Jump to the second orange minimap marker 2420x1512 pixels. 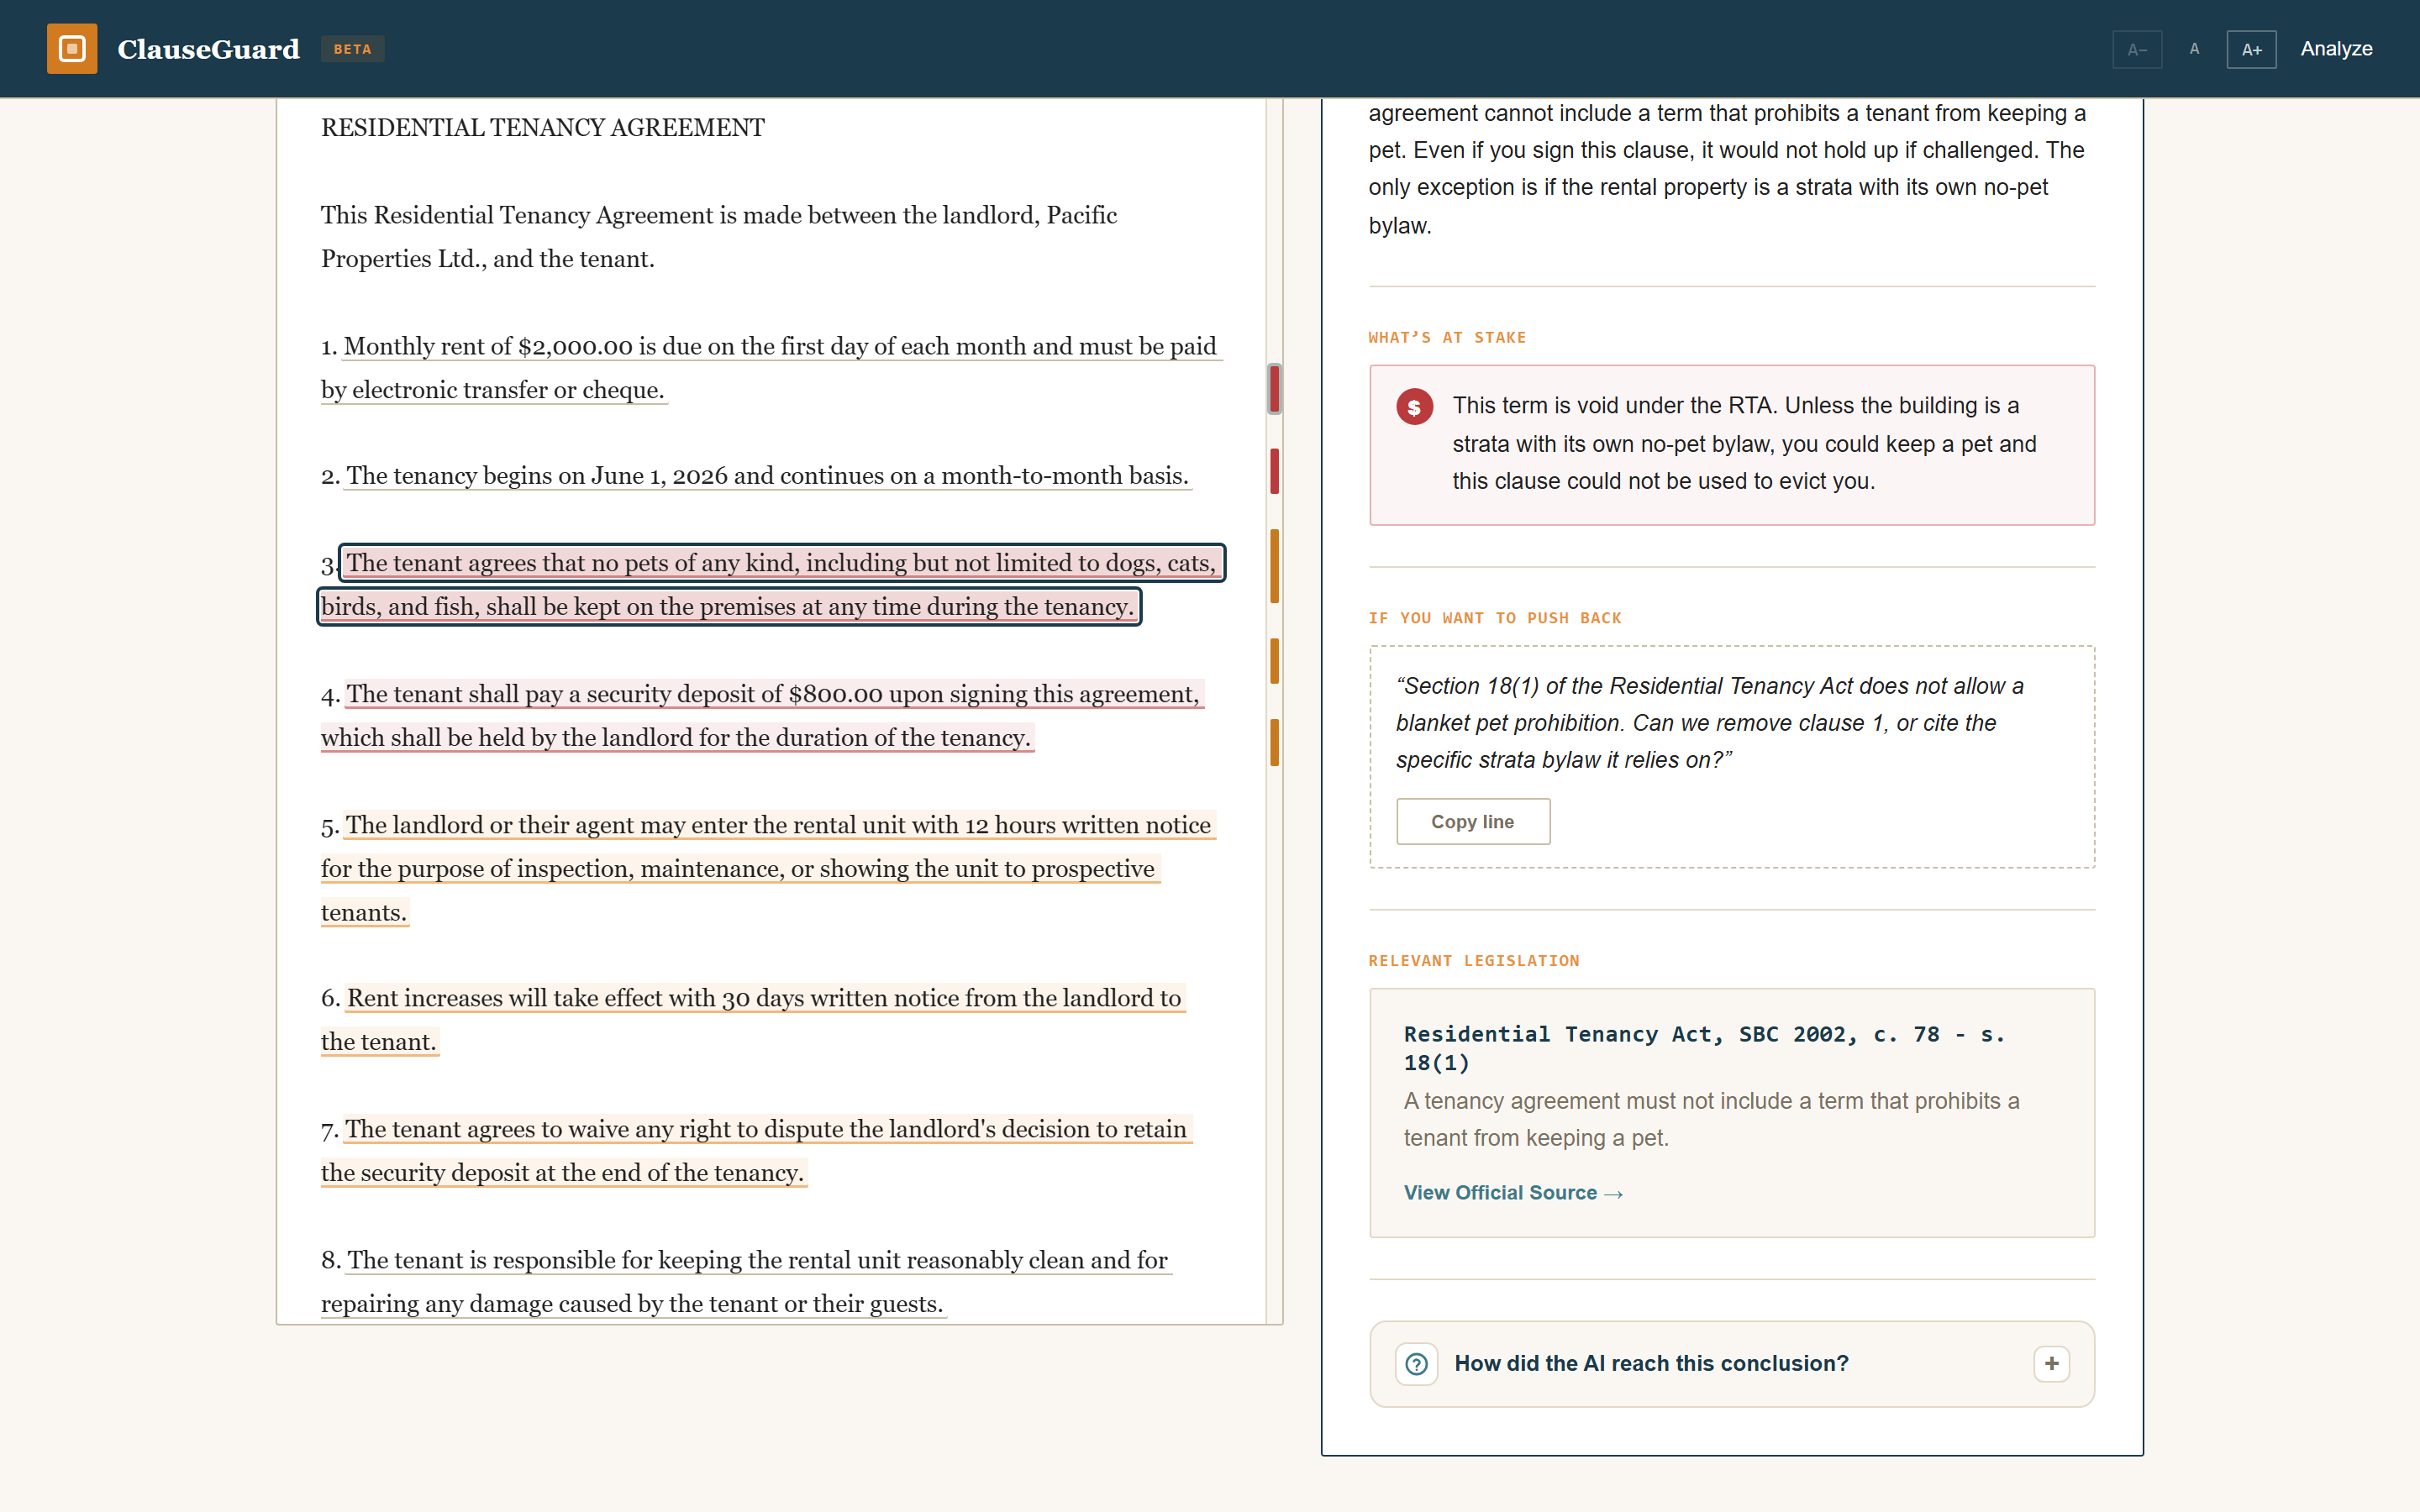click(x=1274, y=661)
